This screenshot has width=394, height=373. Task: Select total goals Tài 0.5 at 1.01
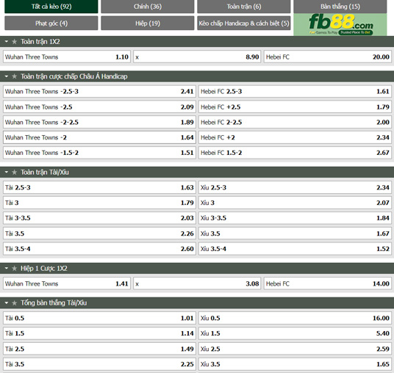click(99, 318)
